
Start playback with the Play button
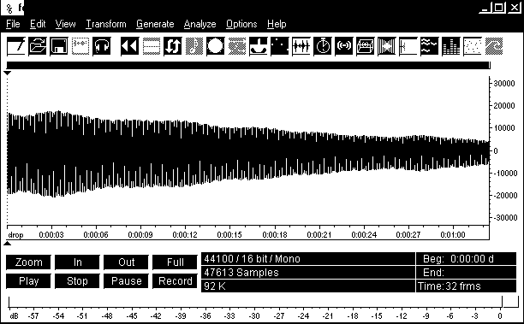tap(29, 281)
